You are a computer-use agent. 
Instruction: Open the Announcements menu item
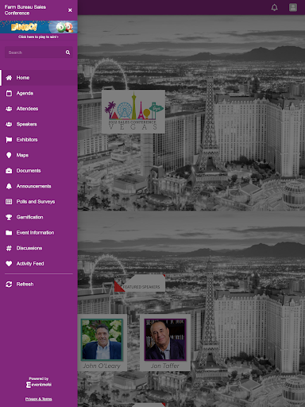click(x=39, y=186)
